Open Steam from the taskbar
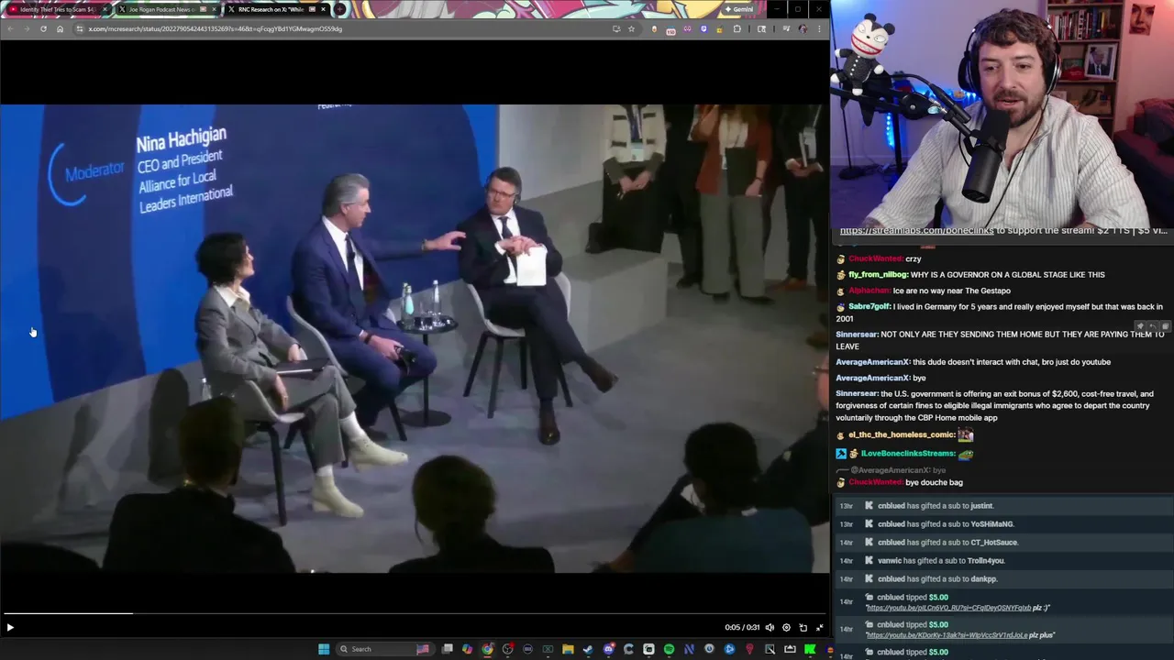The width and height of the screenshot is (1174, 660). click(x=588, y=649)
